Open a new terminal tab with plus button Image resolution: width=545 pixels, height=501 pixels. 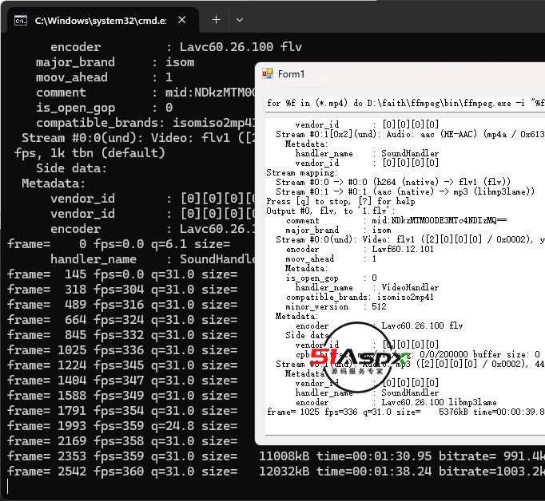217,20
